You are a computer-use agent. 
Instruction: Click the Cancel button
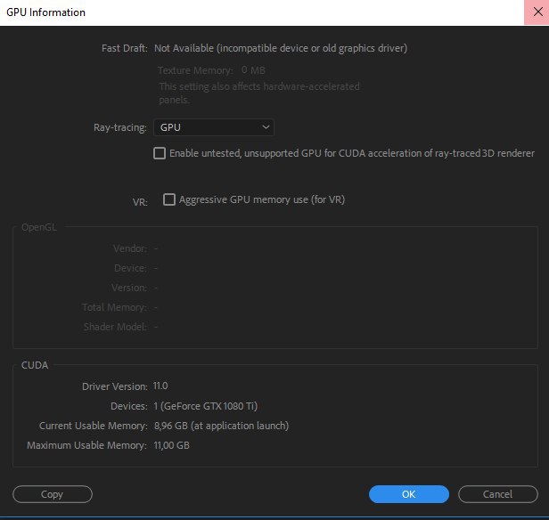point(498,494)
